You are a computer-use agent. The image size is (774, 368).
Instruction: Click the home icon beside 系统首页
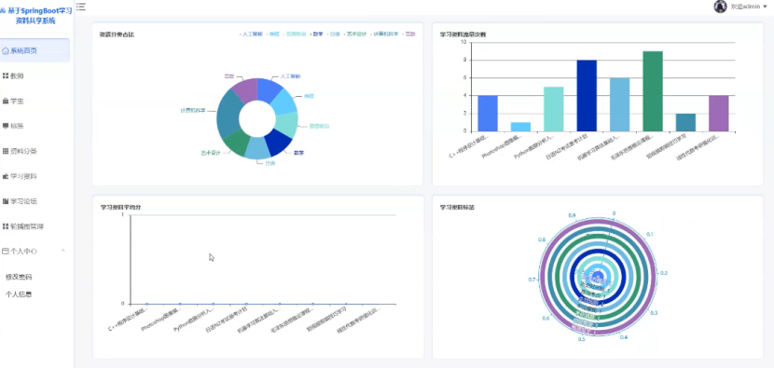pyautogui.click(x=6, y=51)
